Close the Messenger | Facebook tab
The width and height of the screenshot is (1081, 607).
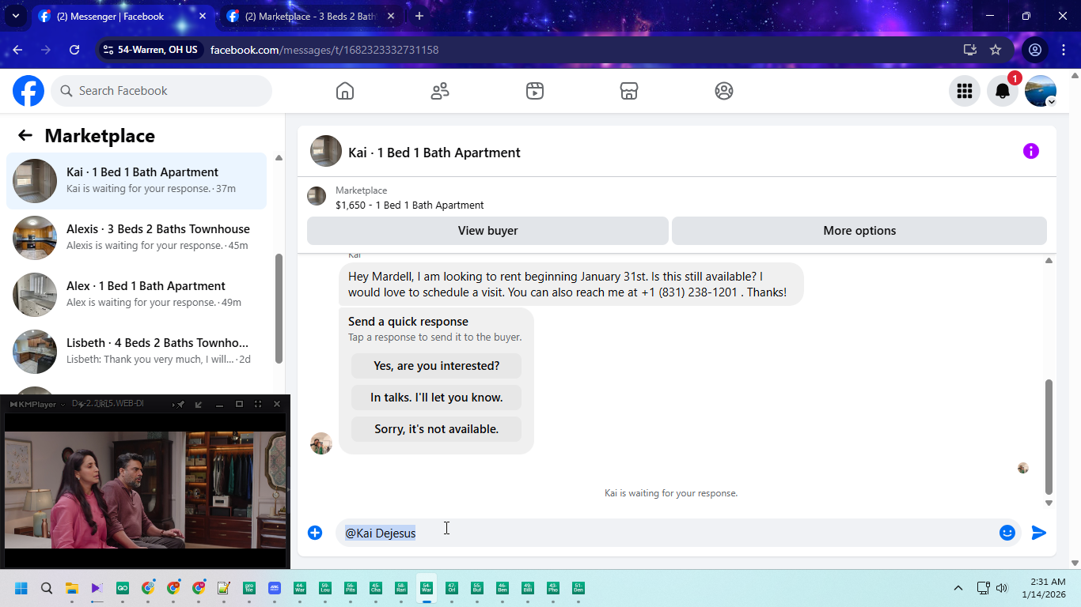click(x=203, y=16)
